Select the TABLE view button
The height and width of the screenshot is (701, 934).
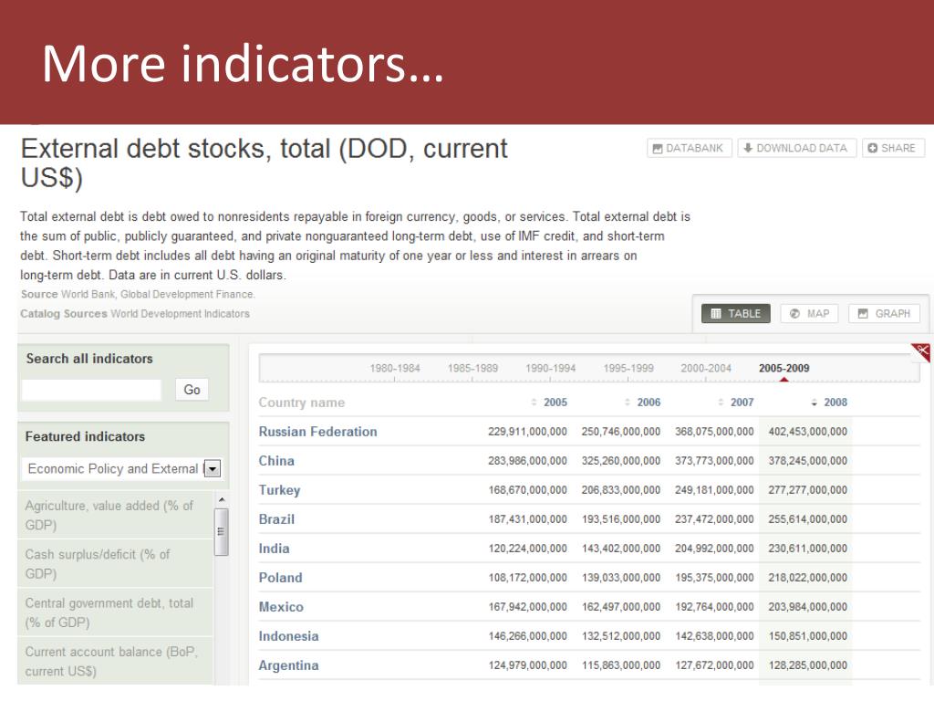click(x=736, y=314)
